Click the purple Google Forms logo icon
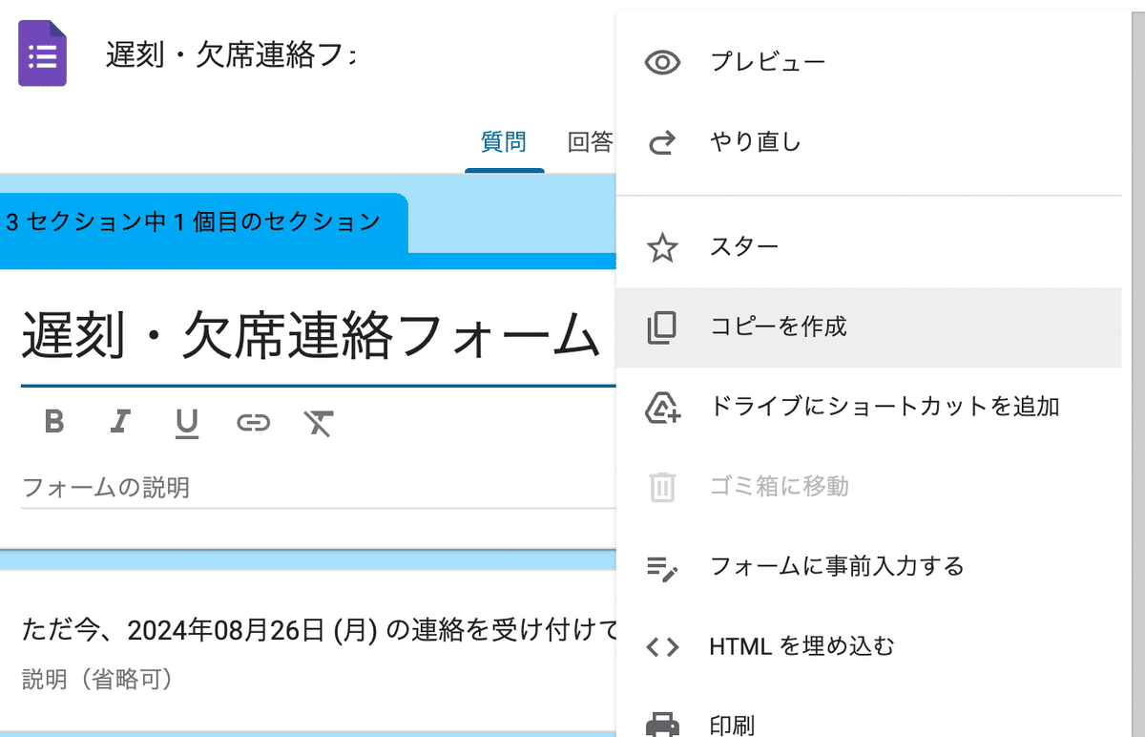1145x737 pixels. tap(43, 54)
